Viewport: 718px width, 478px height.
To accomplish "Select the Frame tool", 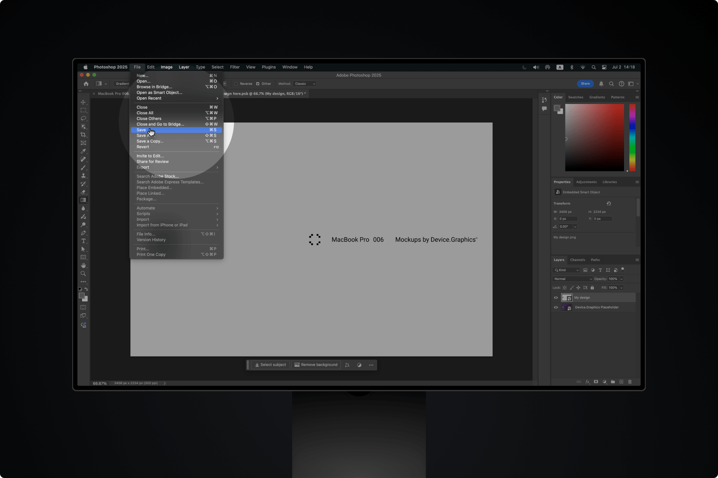I will pos(83,143).
